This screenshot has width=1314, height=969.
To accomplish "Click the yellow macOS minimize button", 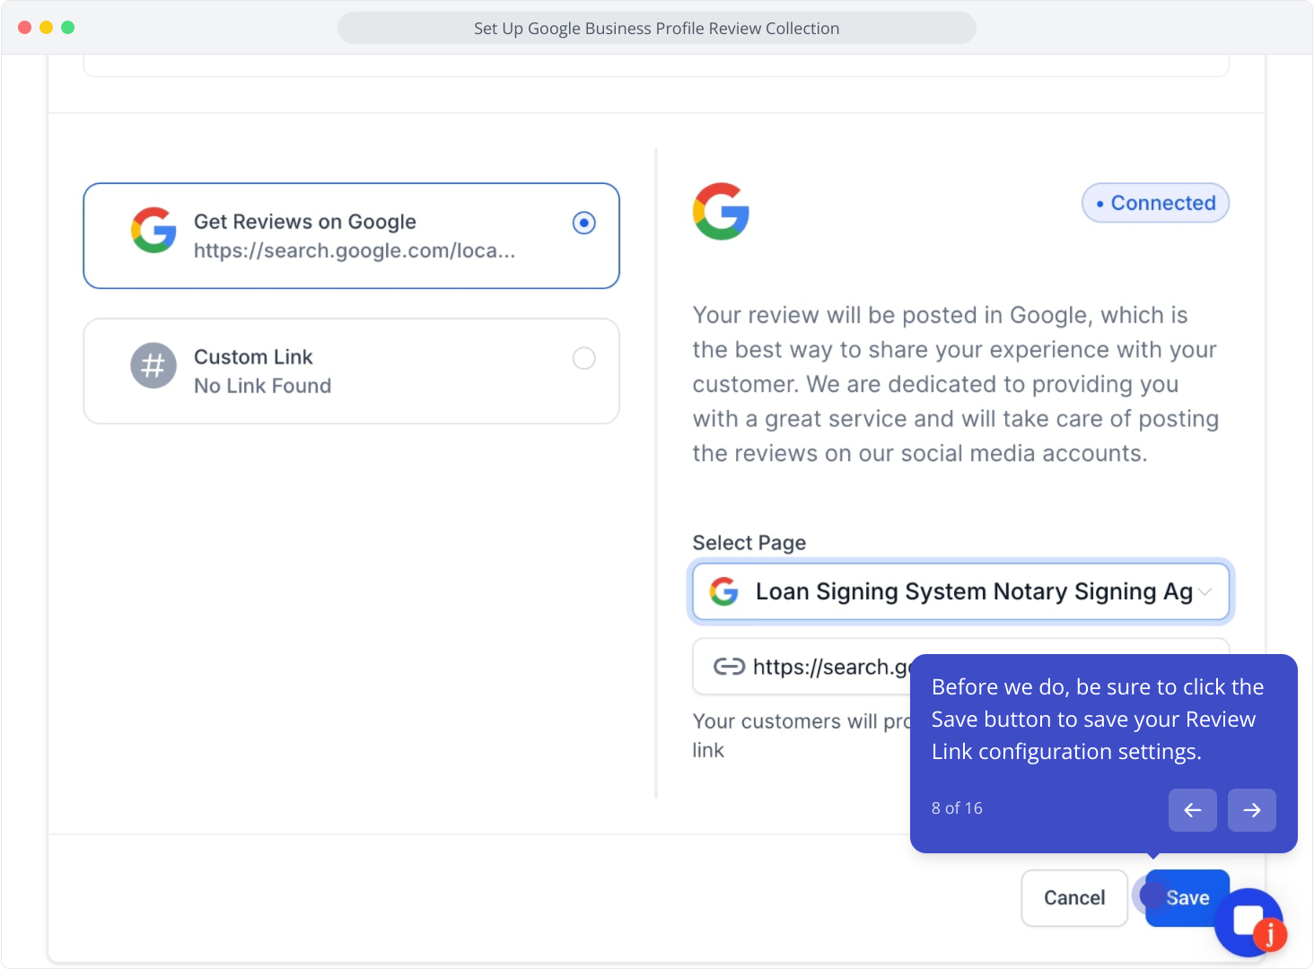I will (x=46, y=28).
